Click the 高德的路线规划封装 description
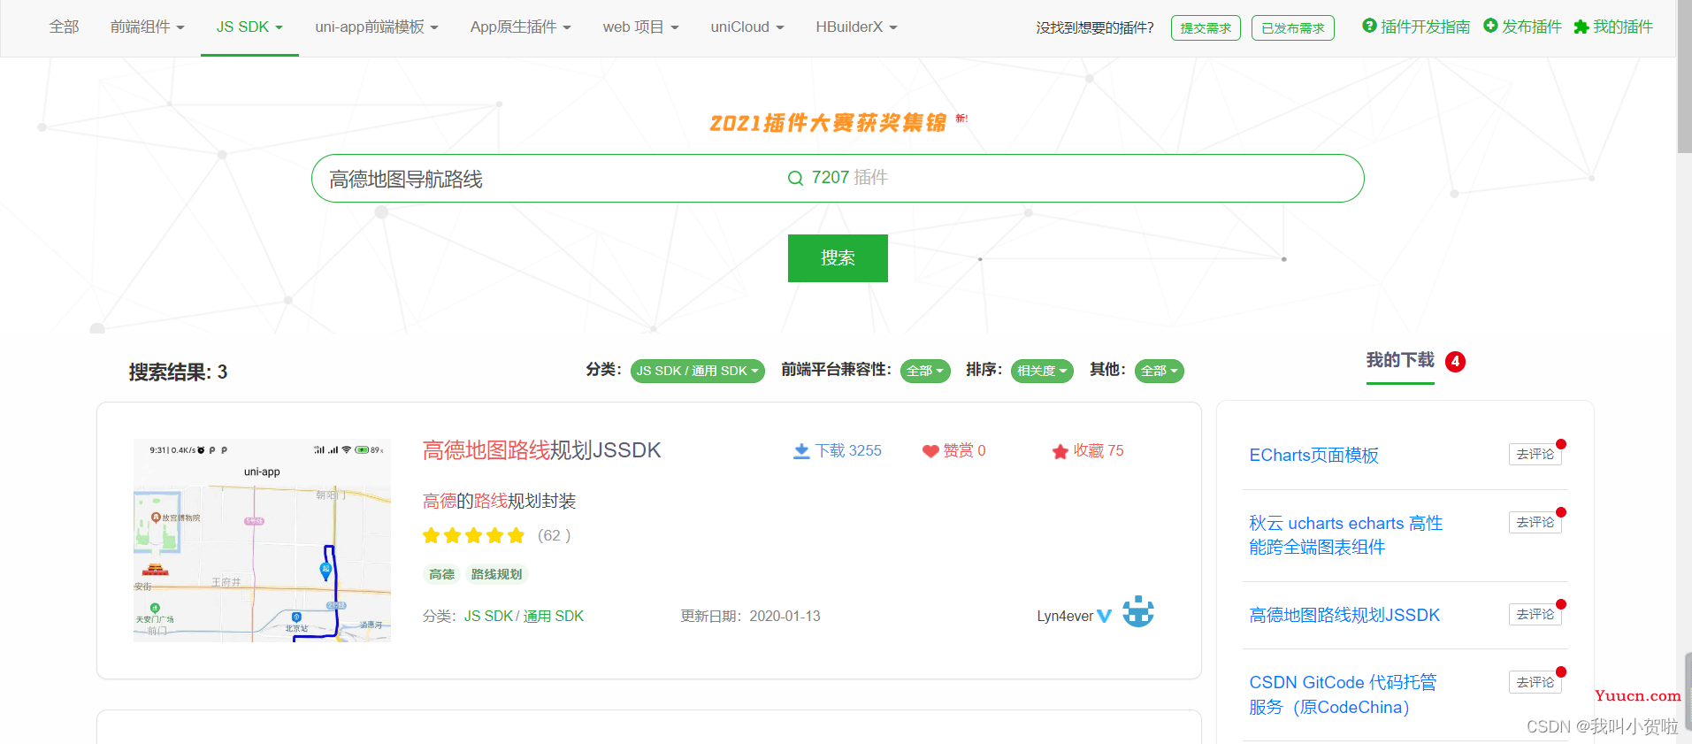 pyautogui.click(x=499, y=502)
